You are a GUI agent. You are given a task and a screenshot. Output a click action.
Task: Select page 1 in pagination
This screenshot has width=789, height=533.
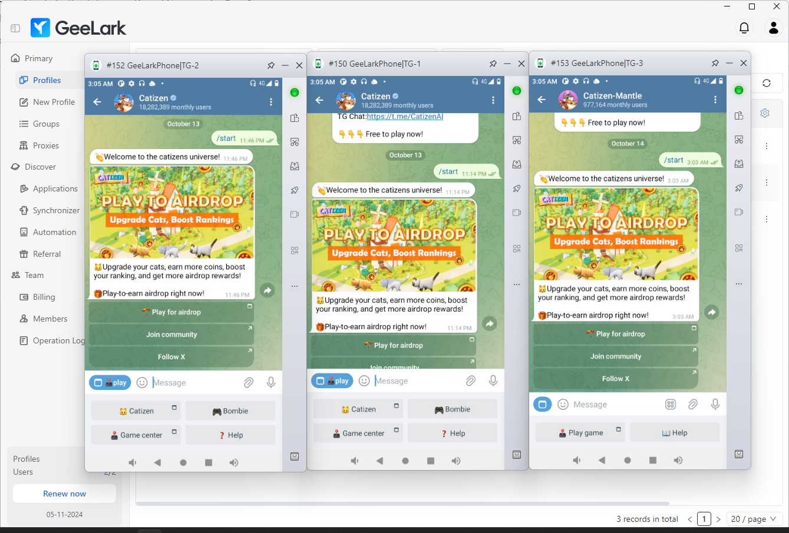[704, 519]
